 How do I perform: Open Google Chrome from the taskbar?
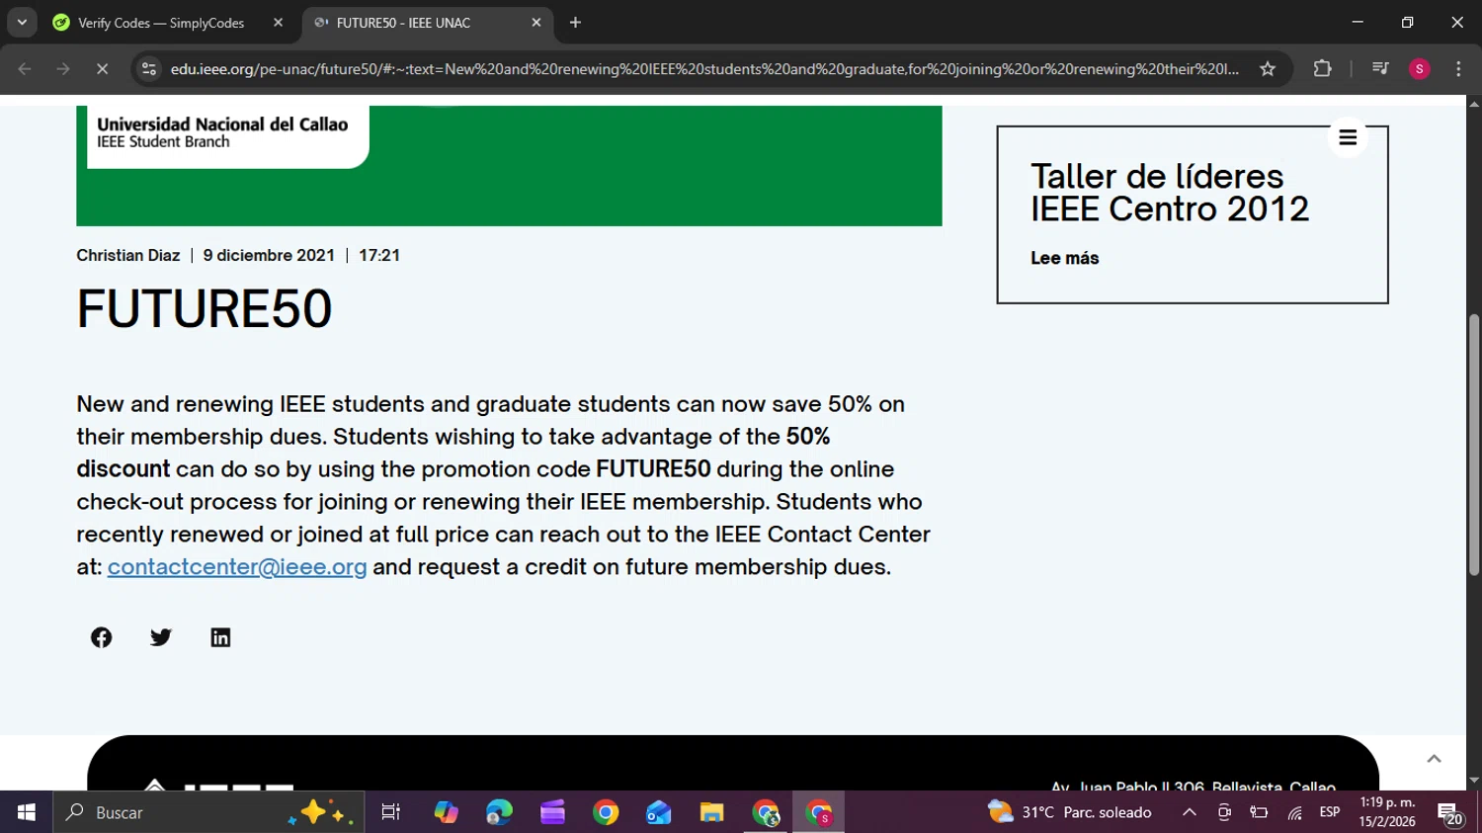click(606, 812)
